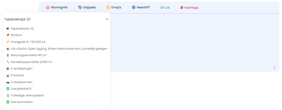The height and width of the screenshot is (110, 282).
Task: Click the pushpin icon beside Wirdum
Action: (8, 35)
